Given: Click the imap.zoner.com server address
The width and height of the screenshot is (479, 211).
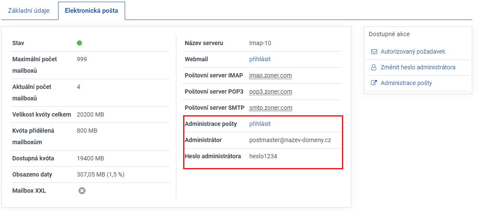Looking at the screenshot, I should click(x=270, y=75).
